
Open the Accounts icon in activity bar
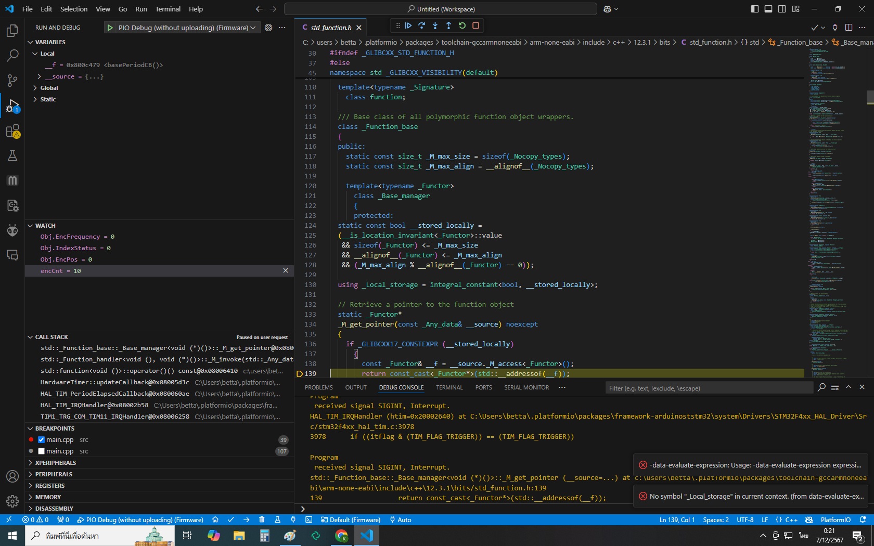click(x=12, y=476)
